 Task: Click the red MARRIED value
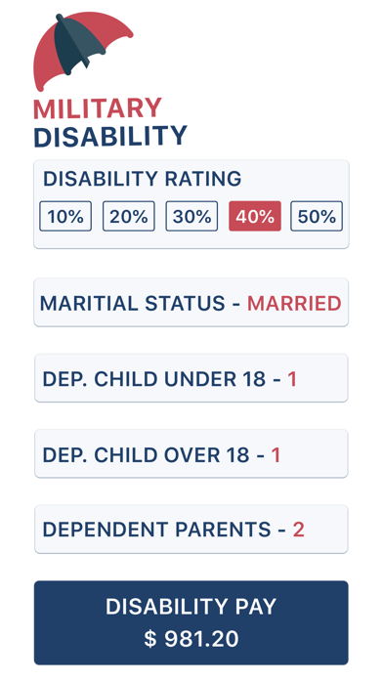[x=294, y=303]
